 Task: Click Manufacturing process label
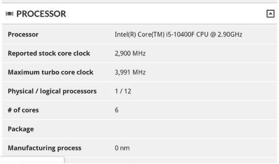[x=44, y=148]
